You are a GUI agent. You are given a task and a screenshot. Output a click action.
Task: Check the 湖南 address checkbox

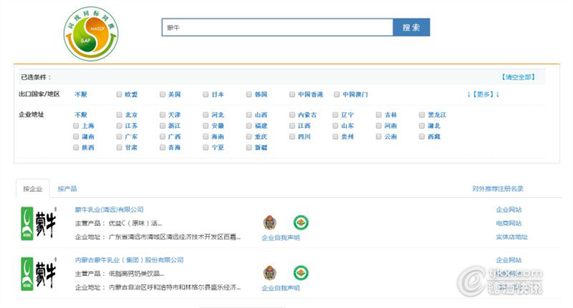tap(76, 136)
